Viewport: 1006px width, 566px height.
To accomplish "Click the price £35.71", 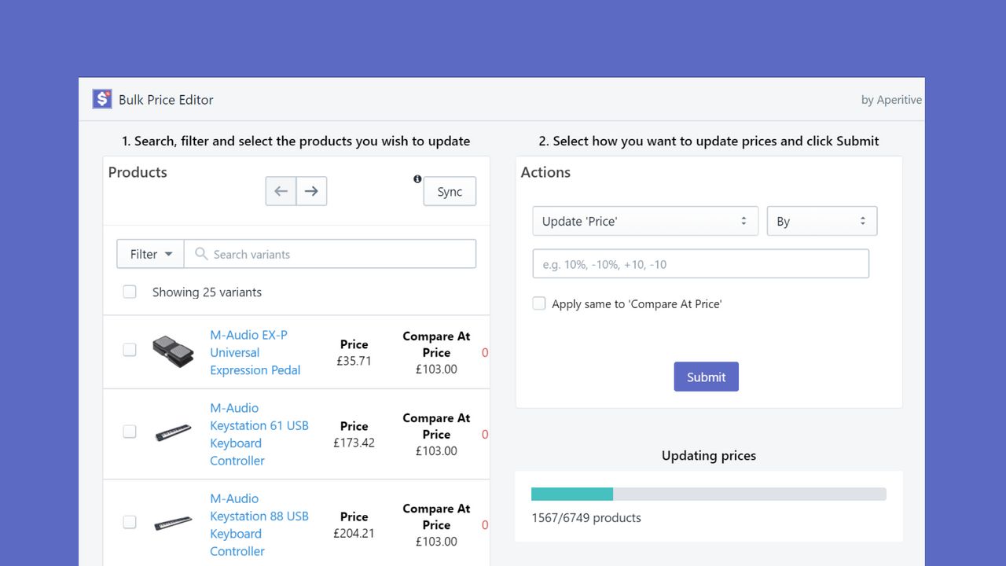I will coord(354,361).
